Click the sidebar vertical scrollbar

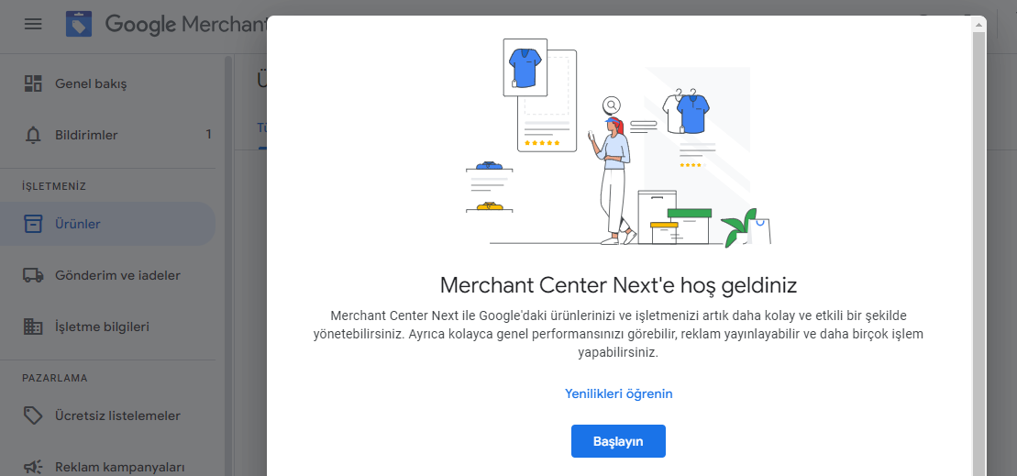point(228,266)
